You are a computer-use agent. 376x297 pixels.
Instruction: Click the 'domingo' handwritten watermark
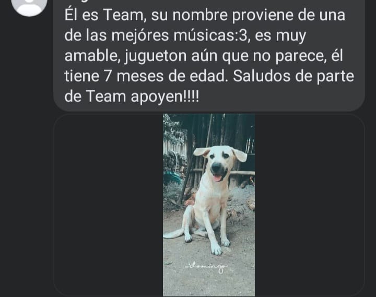(x=206, y=267)
